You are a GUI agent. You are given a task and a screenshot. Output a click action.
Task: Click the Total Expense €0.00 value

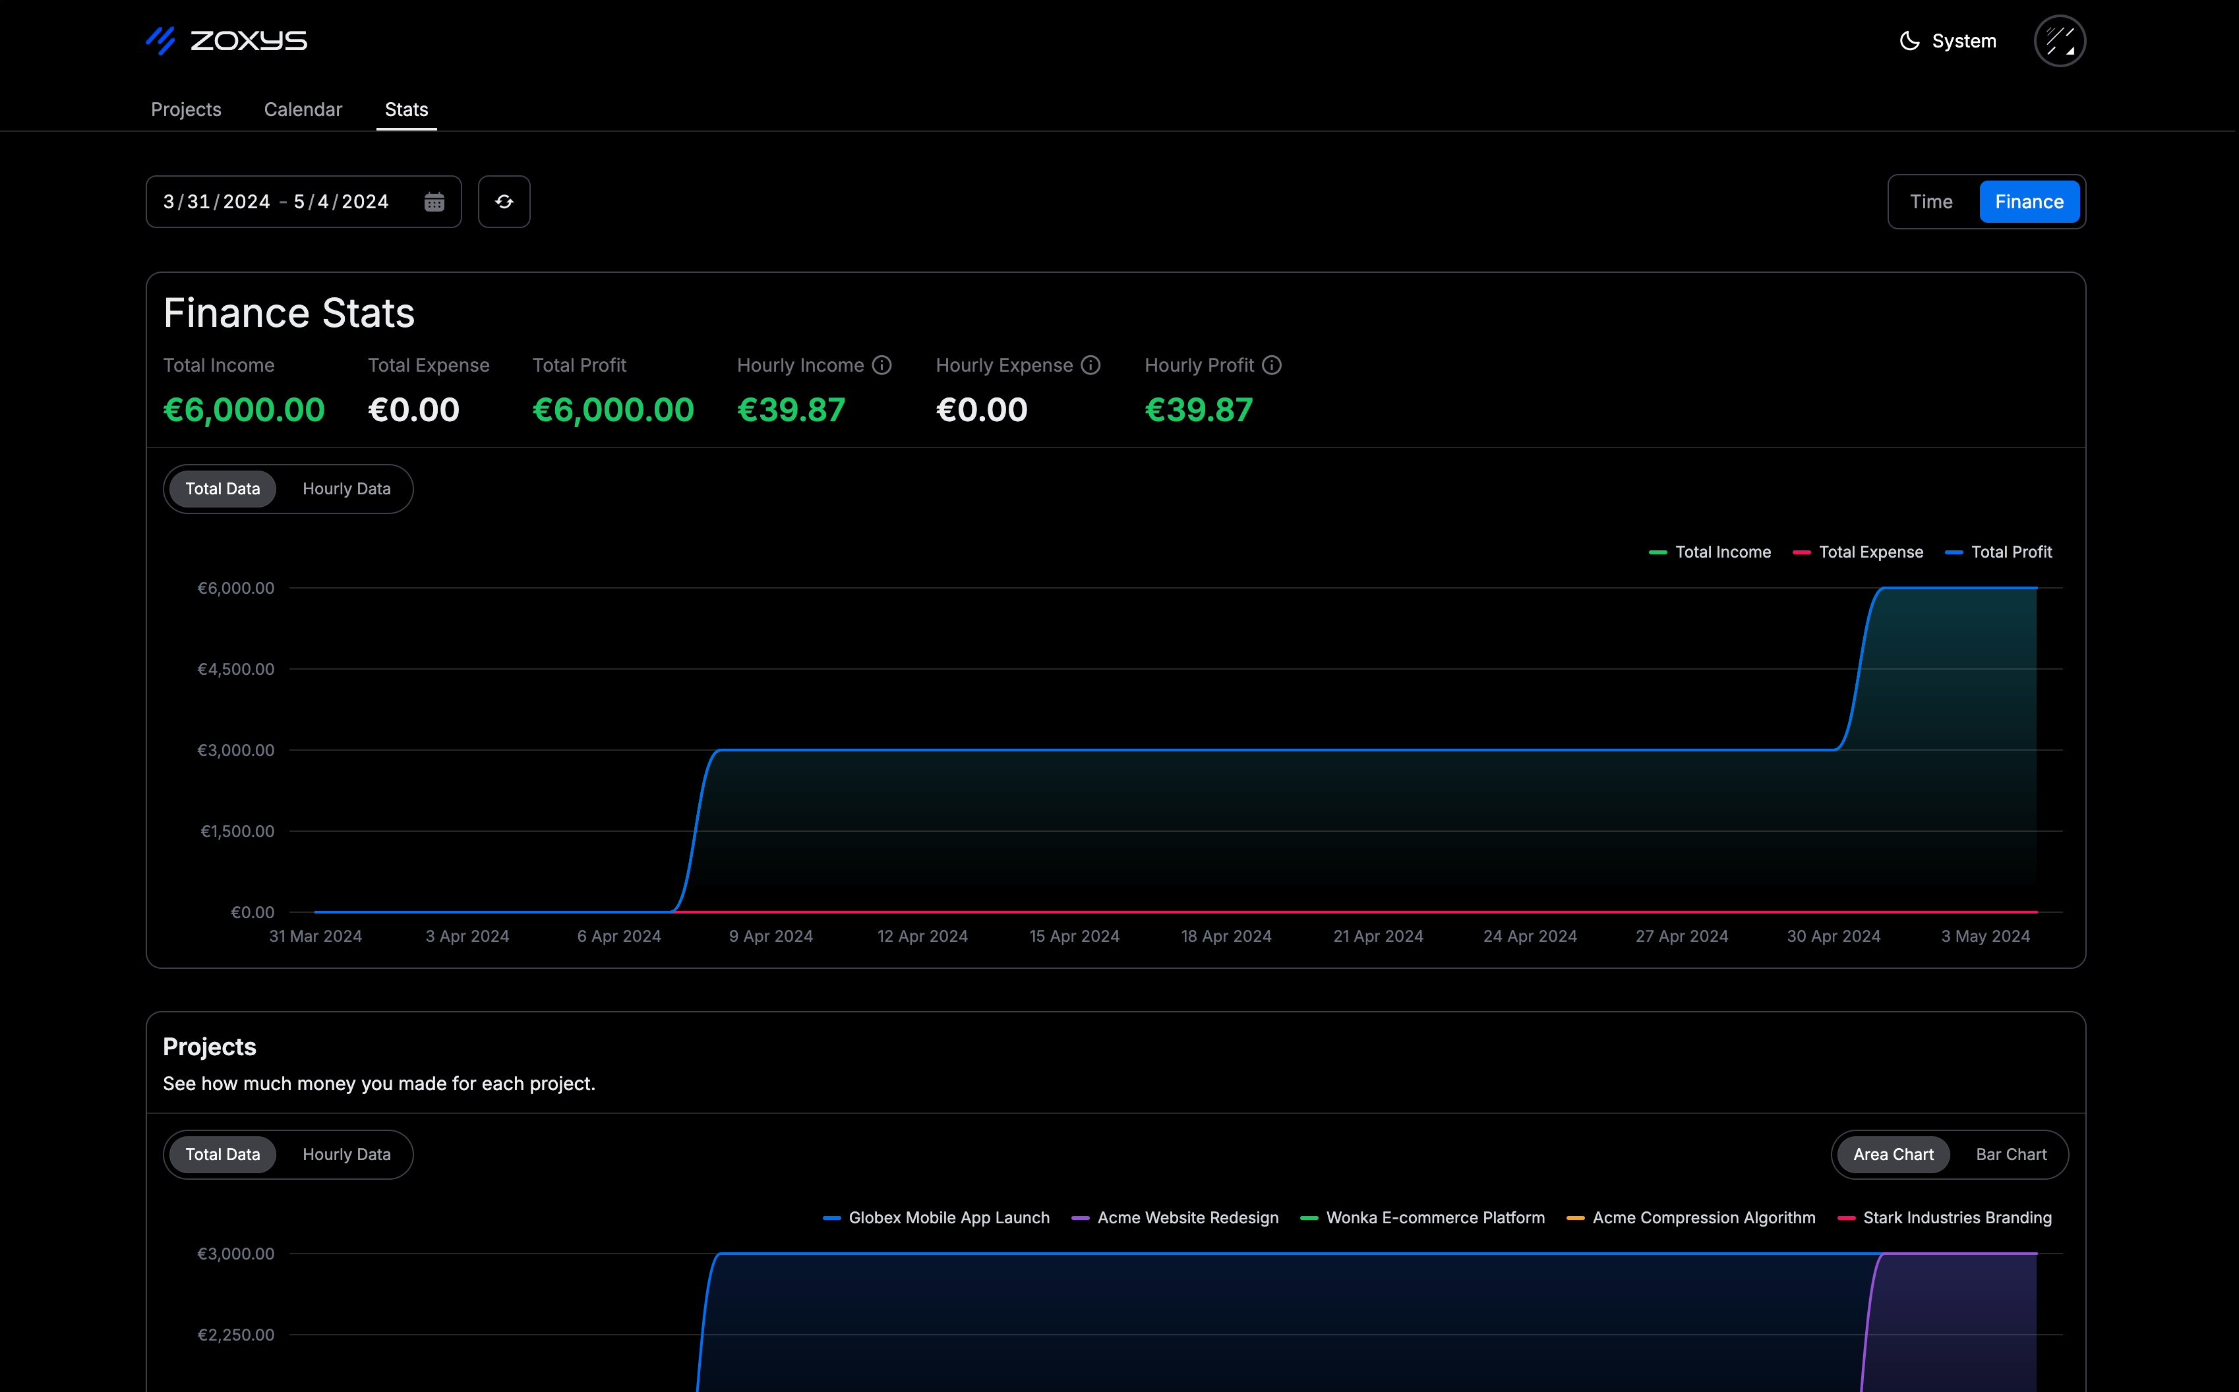click(x=413, y=410)
